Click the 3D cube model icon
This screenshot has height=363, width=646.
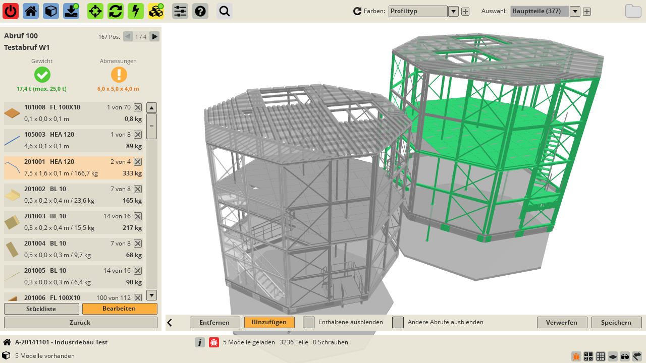coord(51,11)
